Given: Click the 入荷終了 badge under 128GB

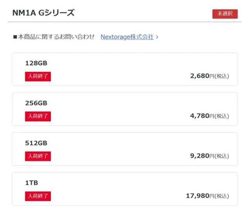Looking at the screenshot, I should pos(38,76).
